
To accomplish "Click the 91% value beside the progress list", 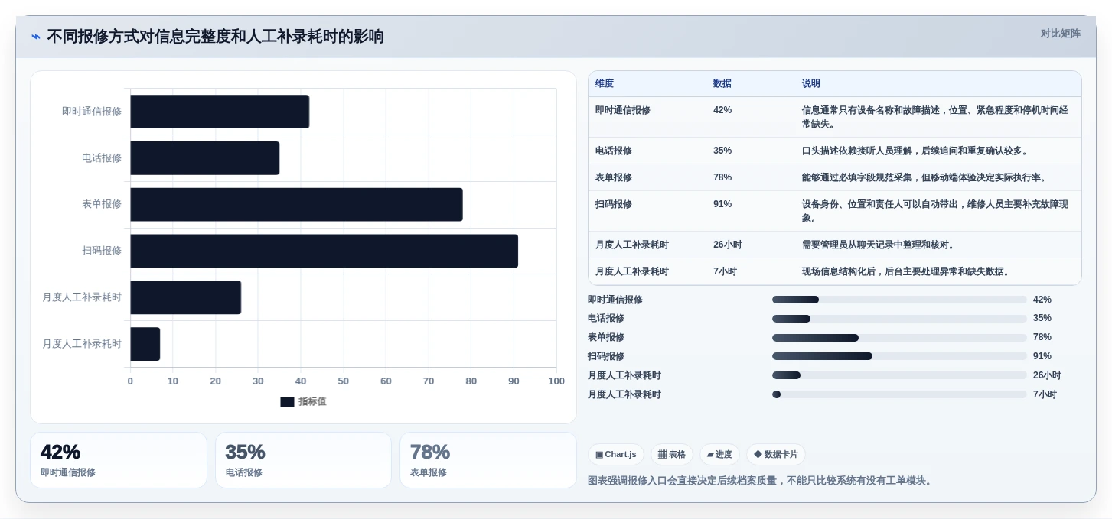I will tap(1042, 356).
